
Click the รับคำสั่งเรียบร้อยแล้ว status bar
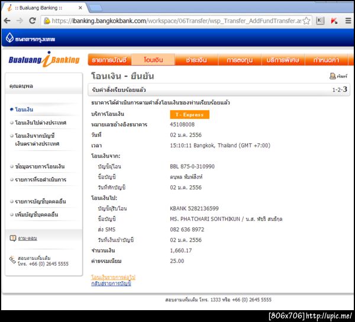pyautogui.click(x=219, y=89)
